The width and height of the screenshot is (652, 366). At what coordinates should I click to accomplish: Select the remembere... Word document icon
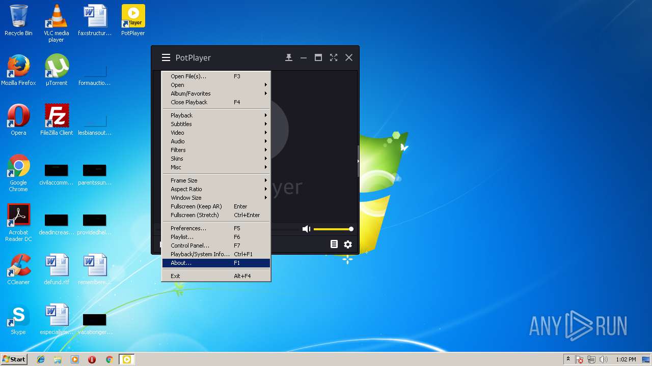(x=95, y=269)
